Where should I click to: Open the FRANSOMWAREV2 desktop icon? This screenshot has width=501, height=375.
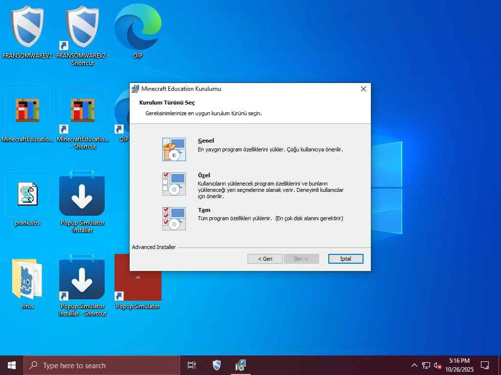27,32
